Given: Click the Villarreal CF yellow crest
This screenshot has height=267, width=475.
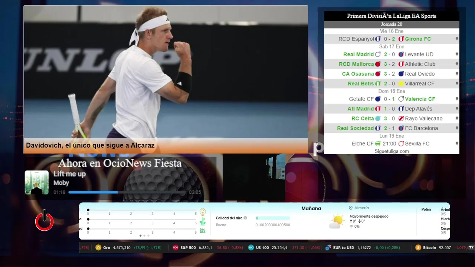Looking at the screenshot, I should point(401,83).
